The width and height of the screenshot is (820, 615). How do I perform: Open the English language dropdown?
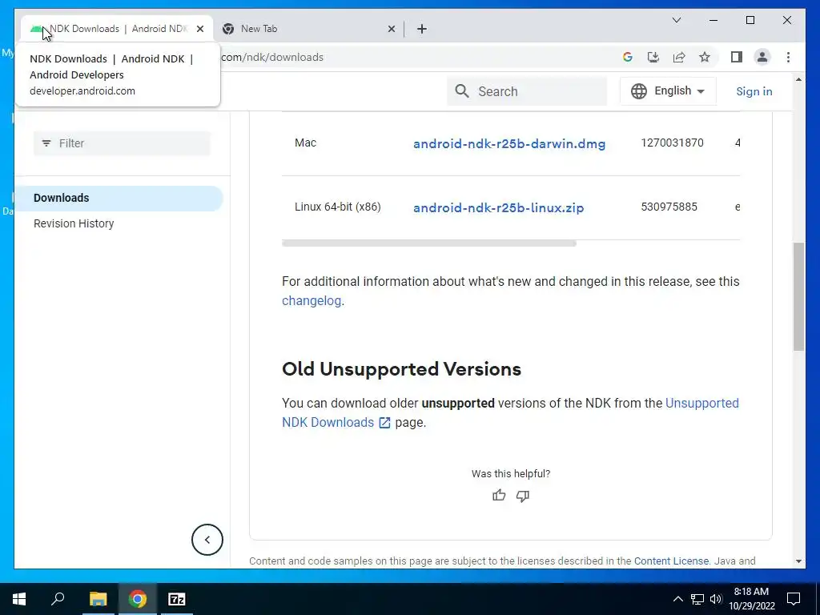(668, 91)
